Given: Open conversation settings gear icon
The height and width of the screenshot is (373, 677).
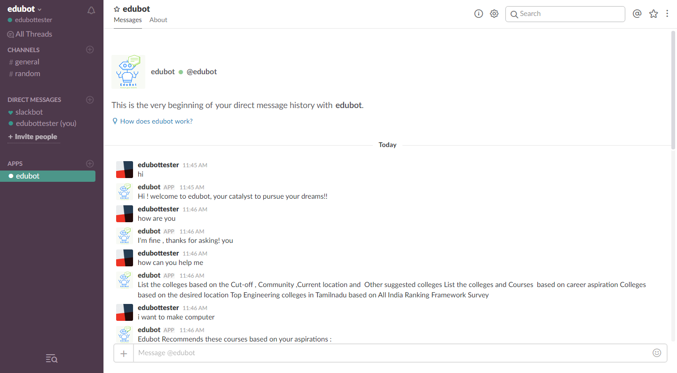Looking at the screenshot, I should [494, 14].
